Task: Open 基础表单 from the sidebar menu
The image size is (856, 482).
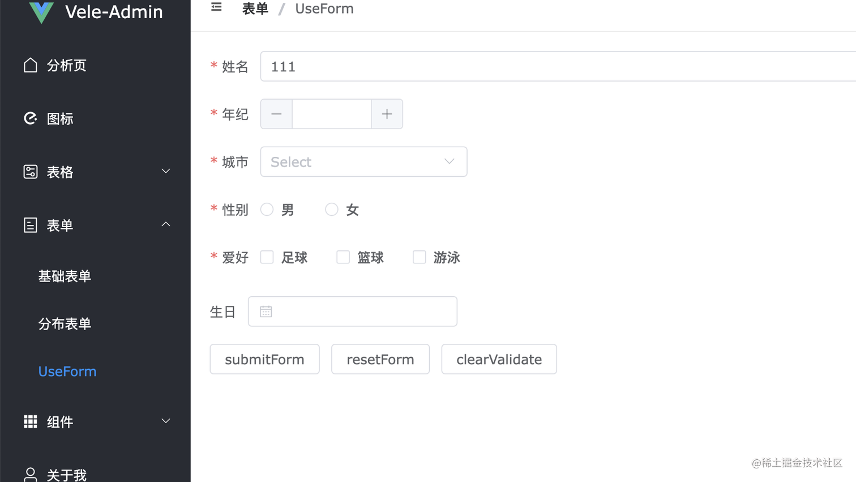Action: pos(64,275)
